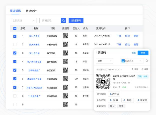Toggle the select-all header checkbox
156x115 pixels.
coord(15,28)
